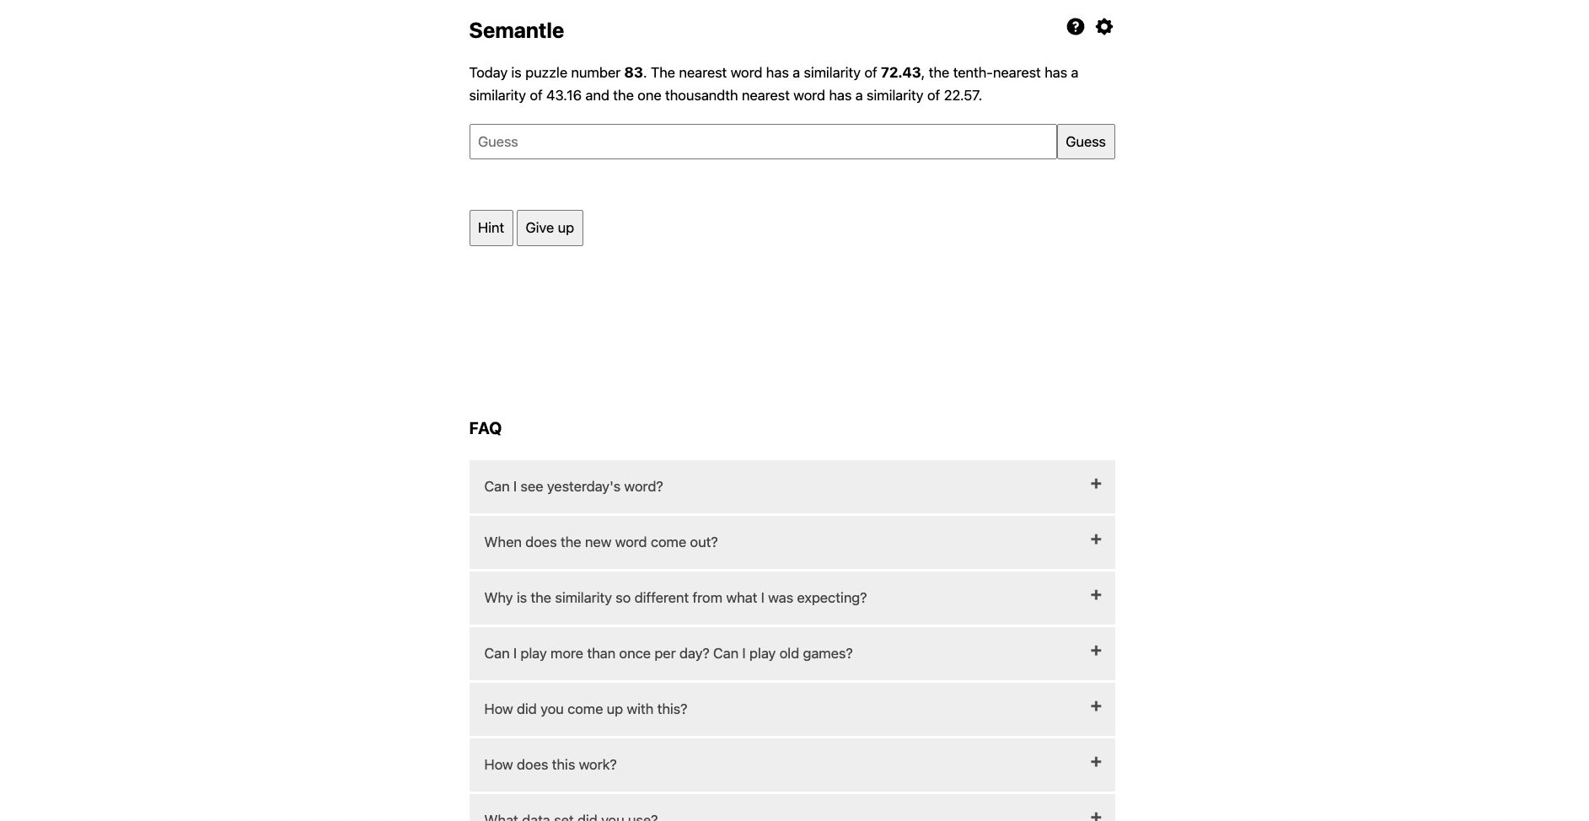
Task: Click inside the Guess input field
Action: point(763,142)
